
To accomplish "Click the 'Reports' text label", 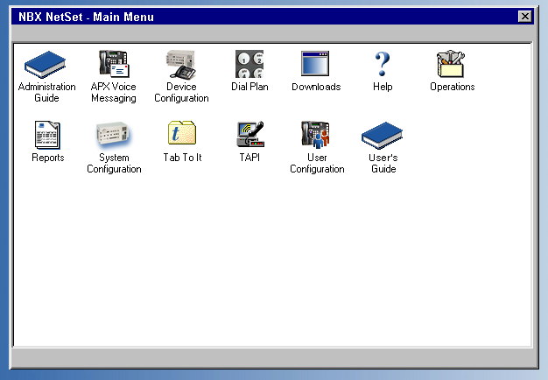I will pyautogui.click(x=47, y=158).
